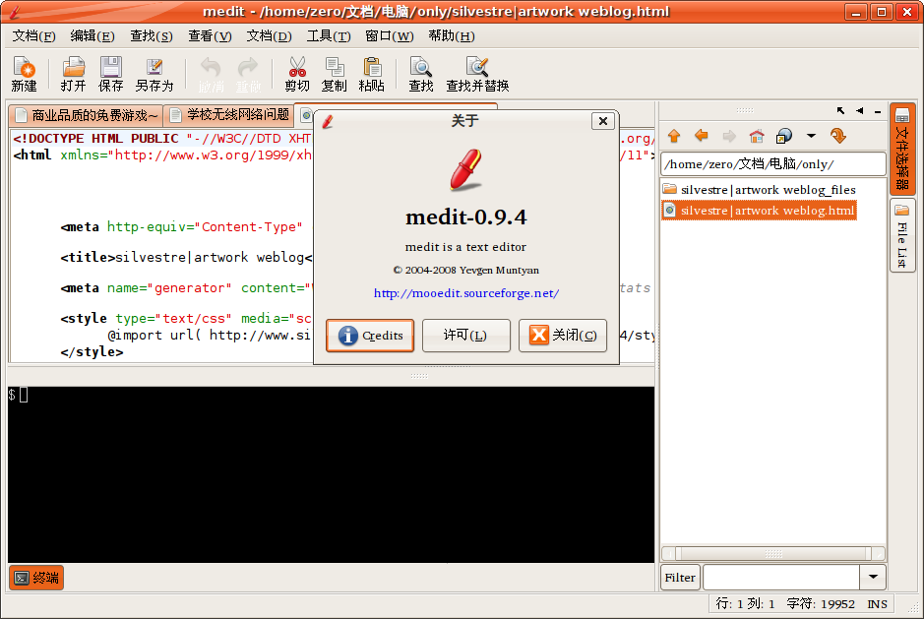The width and height of the screenshot is (924, 619).
Task: Open the 查找(S) menu
Action: [x=152, y=36]
